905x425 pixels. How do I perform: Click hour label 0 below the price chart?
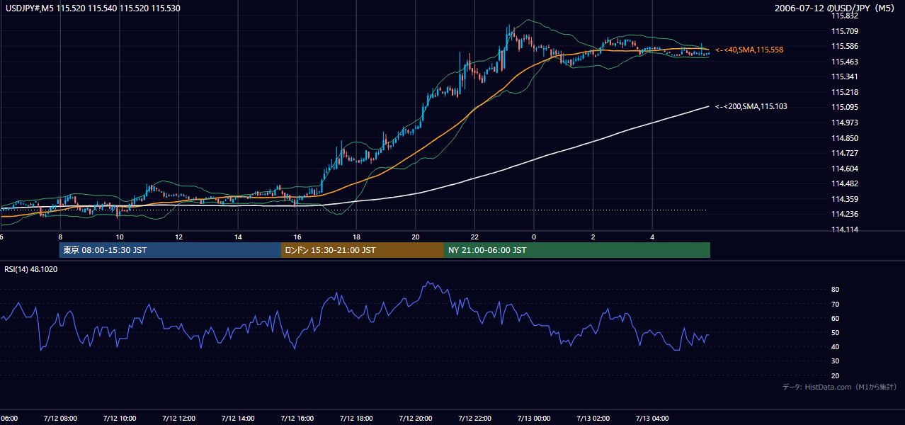pos(534,237)
